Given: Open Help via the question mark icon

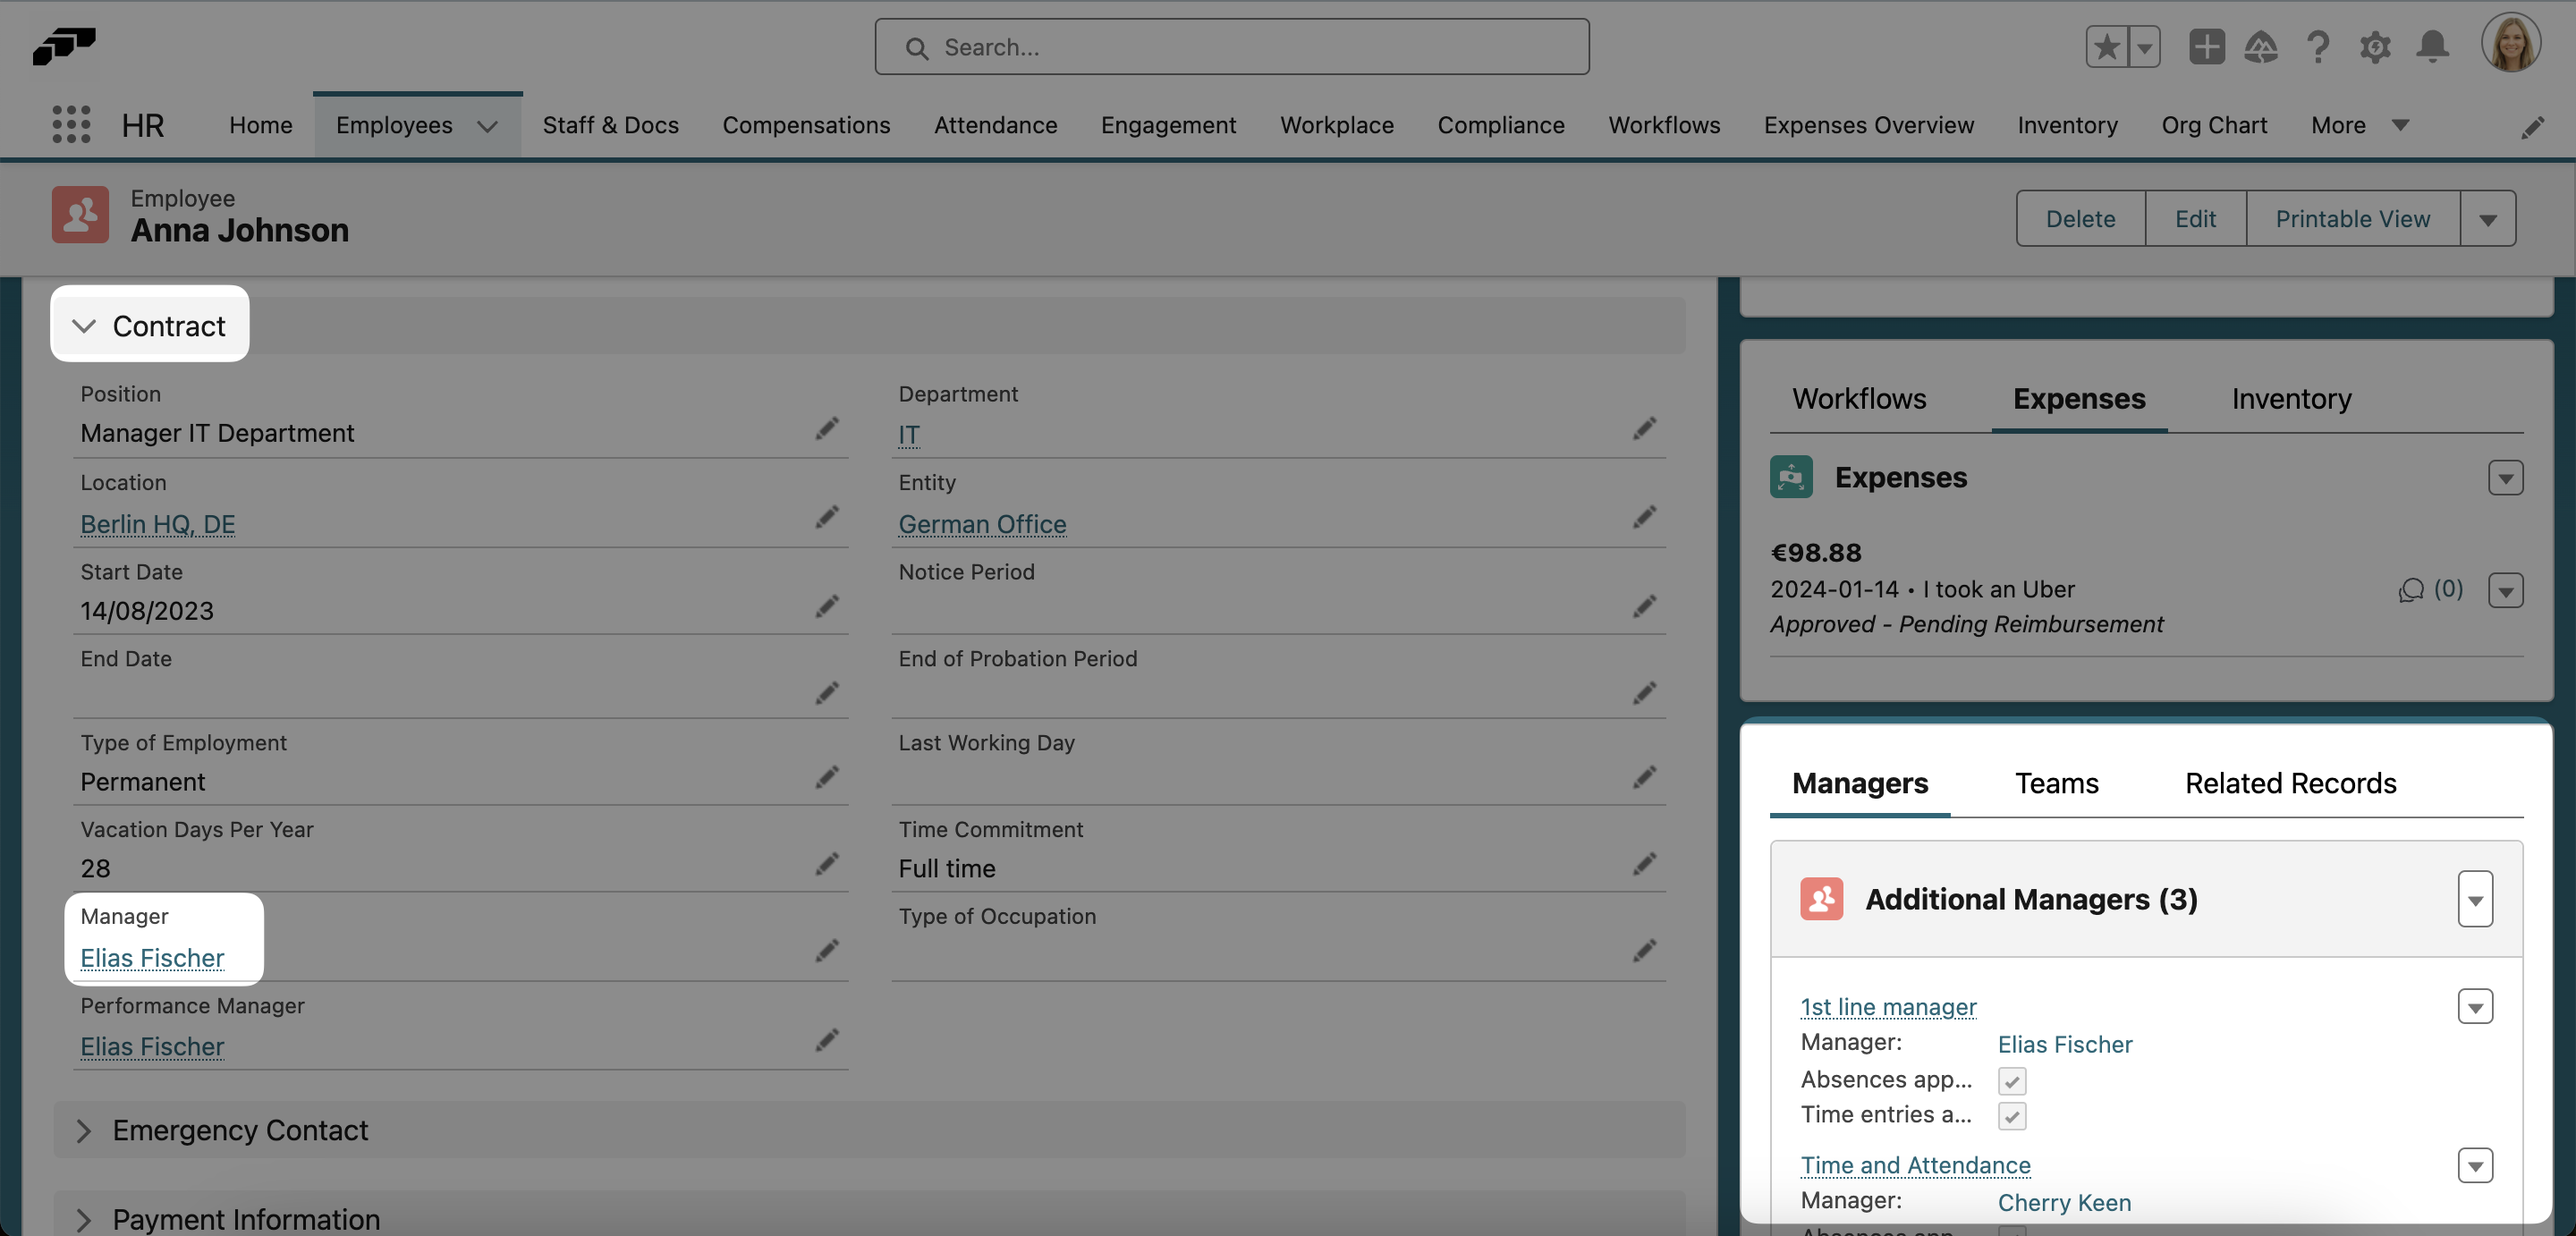Looking at the screenshot, I should (2318, 47).
